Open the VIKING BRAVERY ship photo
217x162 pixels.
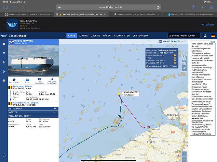[34, 61]
